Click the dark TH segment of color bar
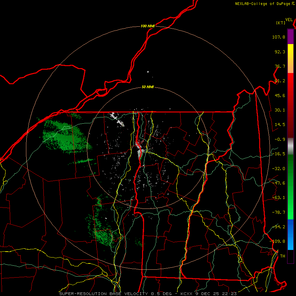 tap(290, 256)
